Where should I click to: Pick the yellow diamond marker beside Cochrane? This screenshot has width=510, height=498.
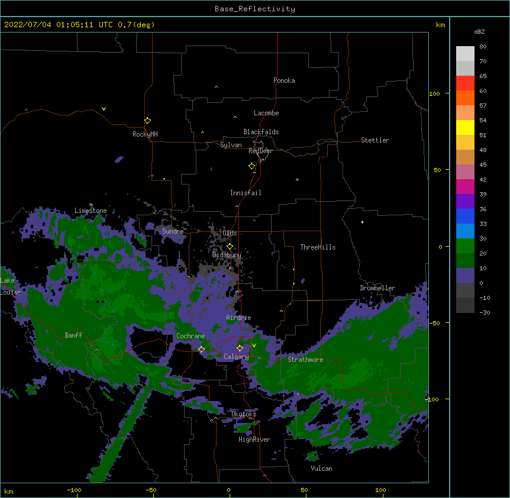click(201, 350)
